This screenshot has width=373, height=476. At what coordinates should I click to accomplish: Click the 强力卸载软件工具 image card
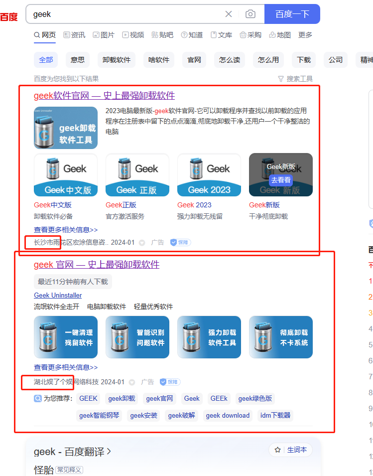coord(209,337)
